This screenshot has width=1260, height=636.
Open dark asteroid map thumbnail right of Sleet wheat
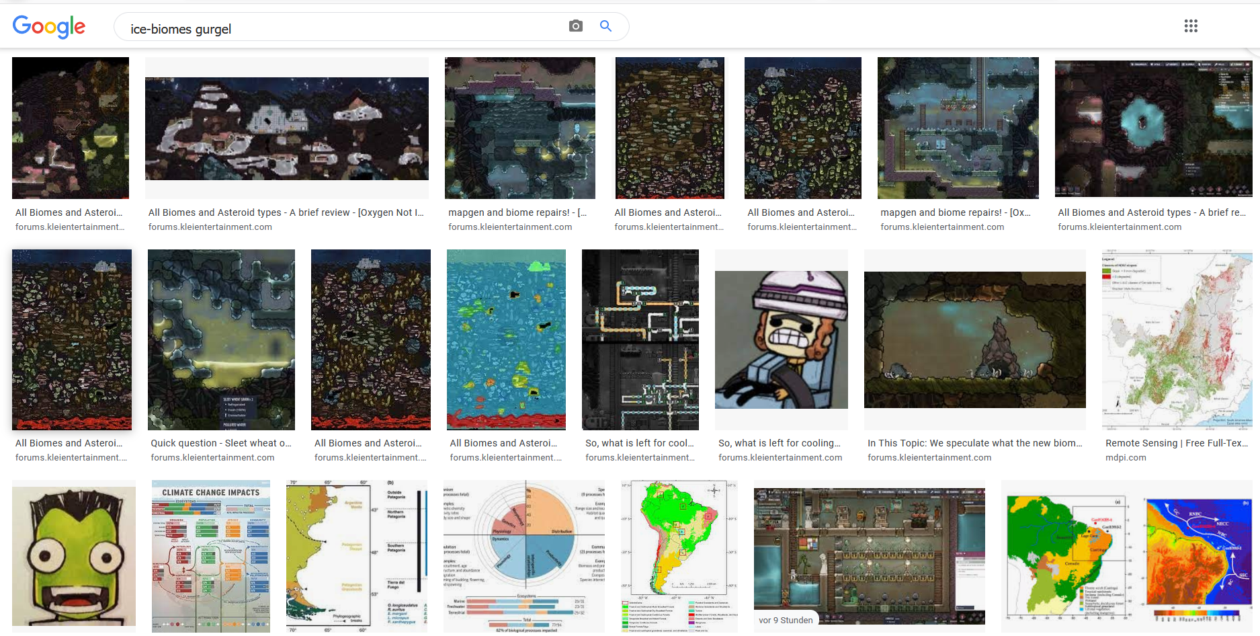[371, 340]
